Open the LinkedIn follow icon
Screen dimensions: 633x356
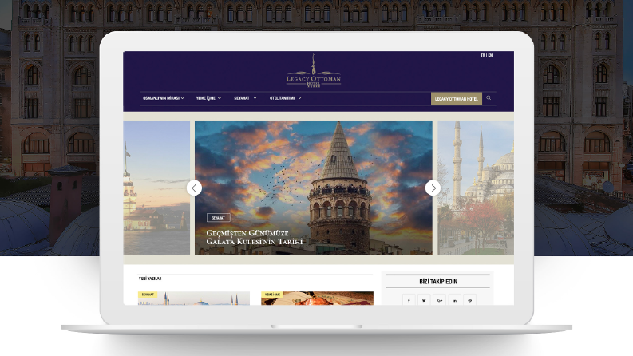point(454,300)
